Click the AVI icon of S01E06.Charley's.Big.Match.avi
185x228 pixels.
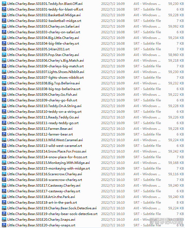coord(4,60)
